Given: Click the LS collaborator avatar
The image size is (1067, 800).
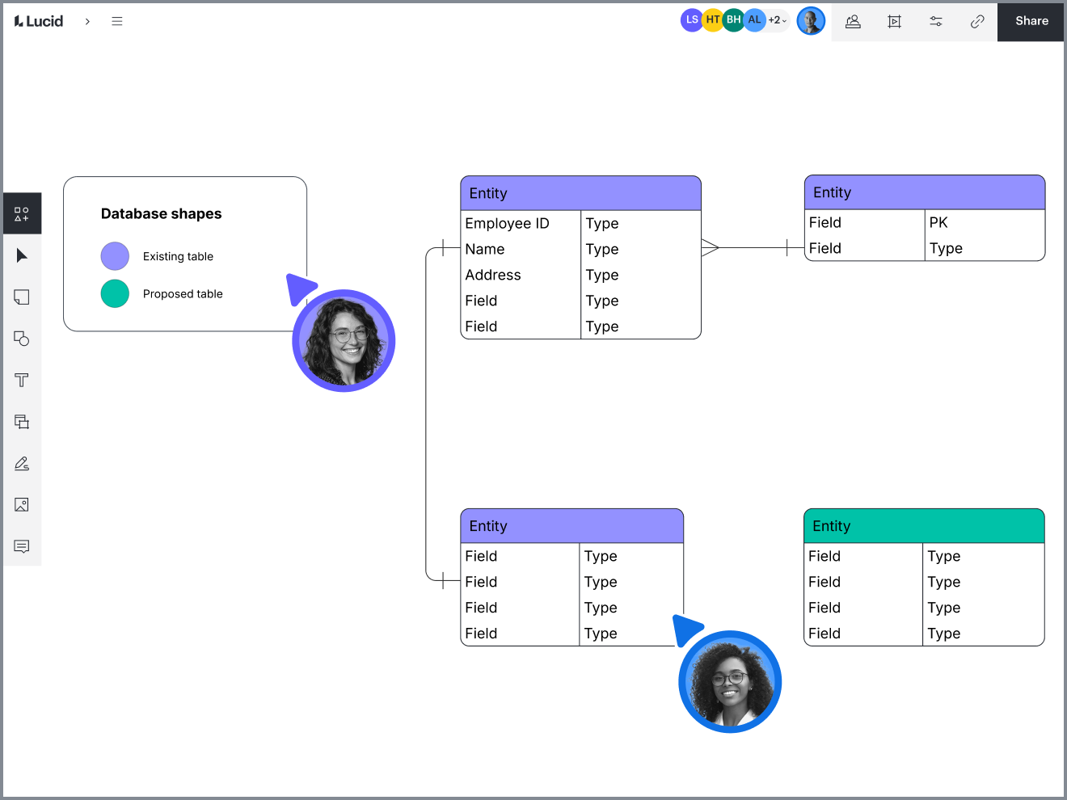Looking at the screenshot, I should point(691,20).
